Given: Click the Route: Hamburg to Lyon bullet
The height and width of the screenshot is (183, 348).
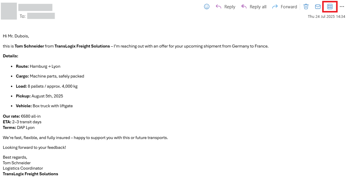Looking at the screenshot, I should point(38,67).
